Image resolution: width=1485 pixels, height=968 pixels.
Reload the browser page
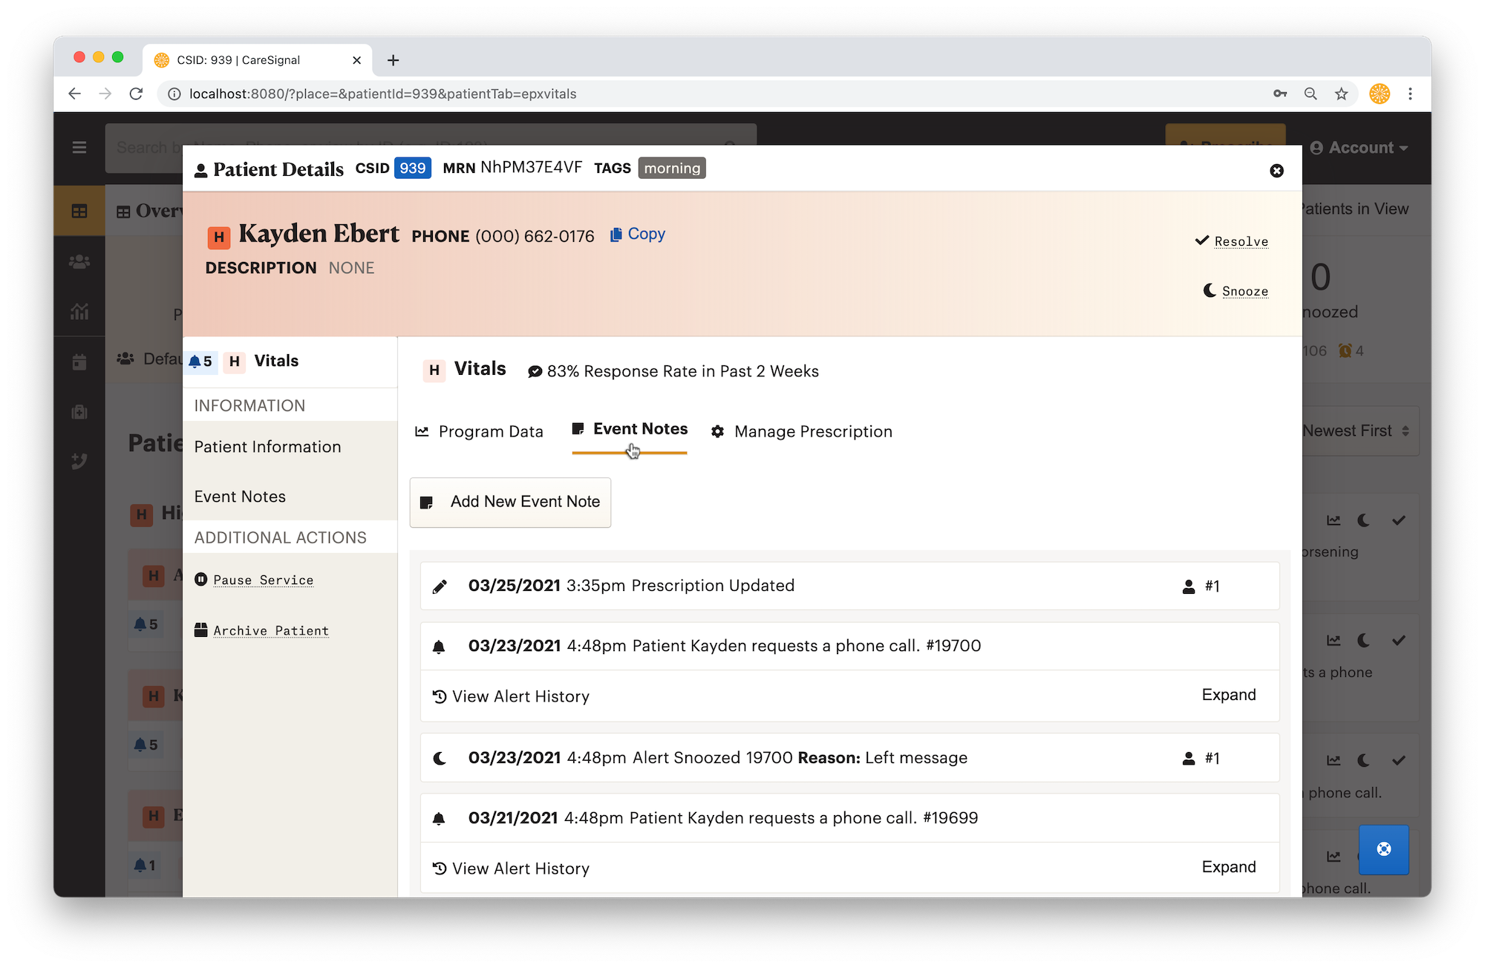point(136,94)
